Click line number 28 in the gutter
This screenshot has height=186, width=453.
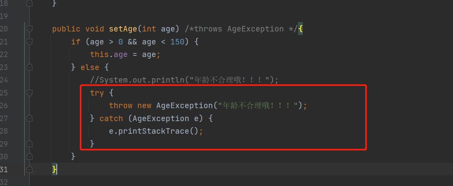(x=4, y=131)
